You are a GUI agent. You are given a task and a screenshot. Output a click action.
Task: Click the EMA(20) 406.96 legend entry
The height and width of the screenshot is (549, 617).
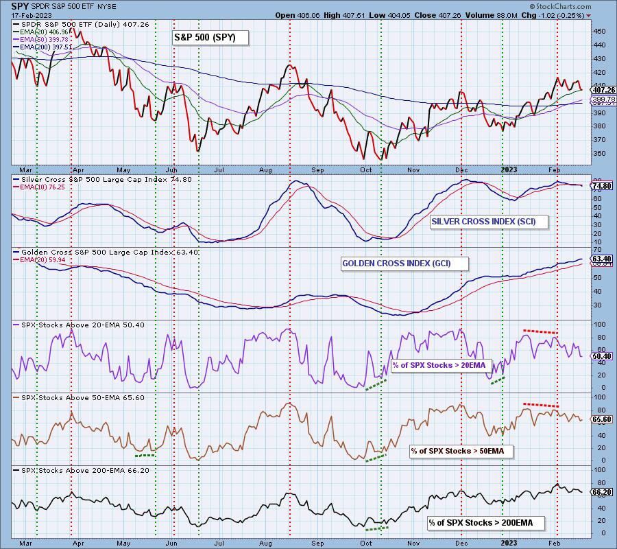click(40, 32)
